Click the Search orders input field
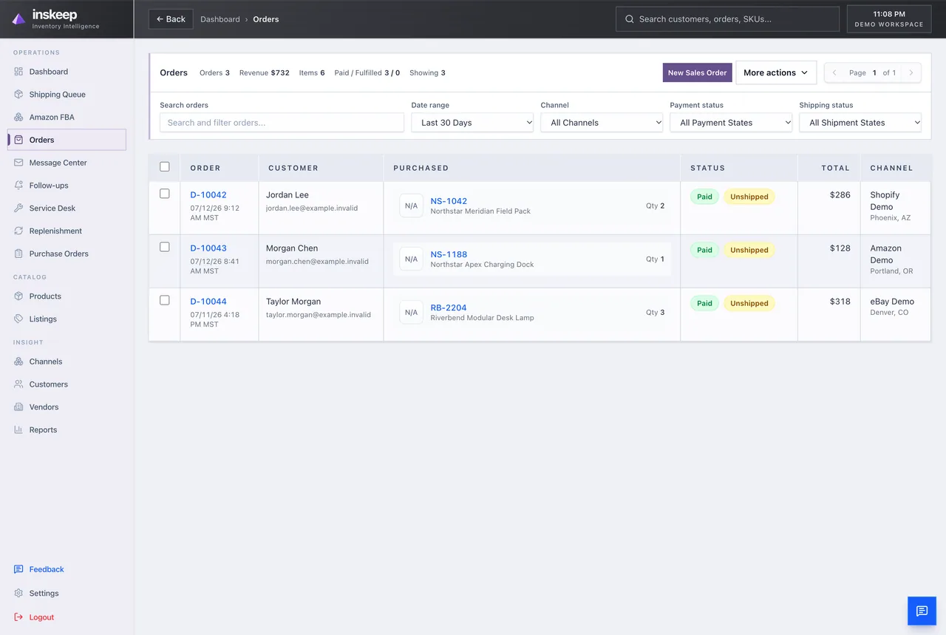This screenshot has height=635, width=946. pos(282,123)
